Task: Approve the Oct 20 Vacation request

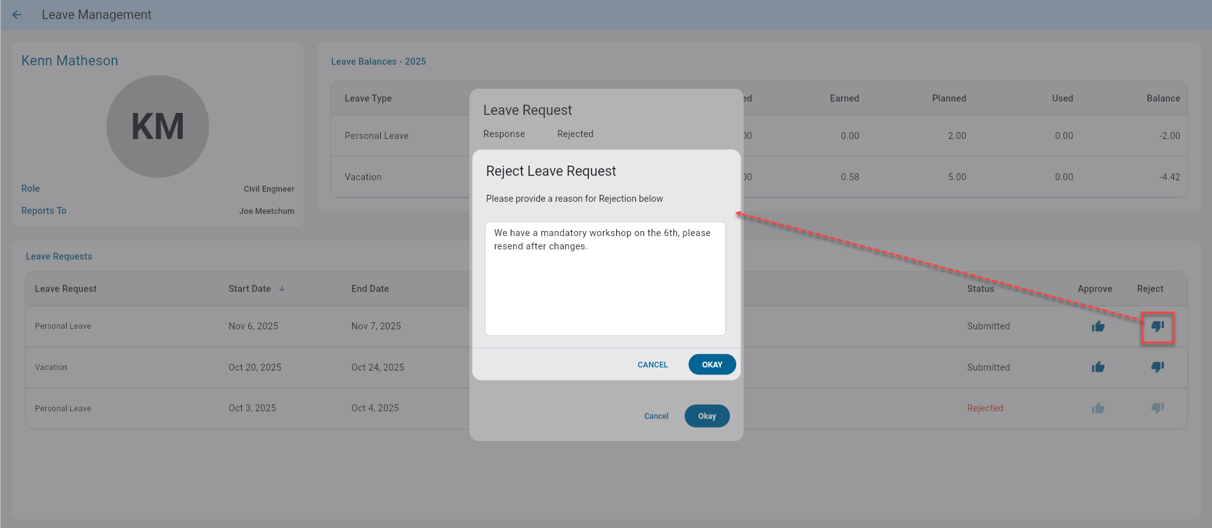Action: [1098, 367]
